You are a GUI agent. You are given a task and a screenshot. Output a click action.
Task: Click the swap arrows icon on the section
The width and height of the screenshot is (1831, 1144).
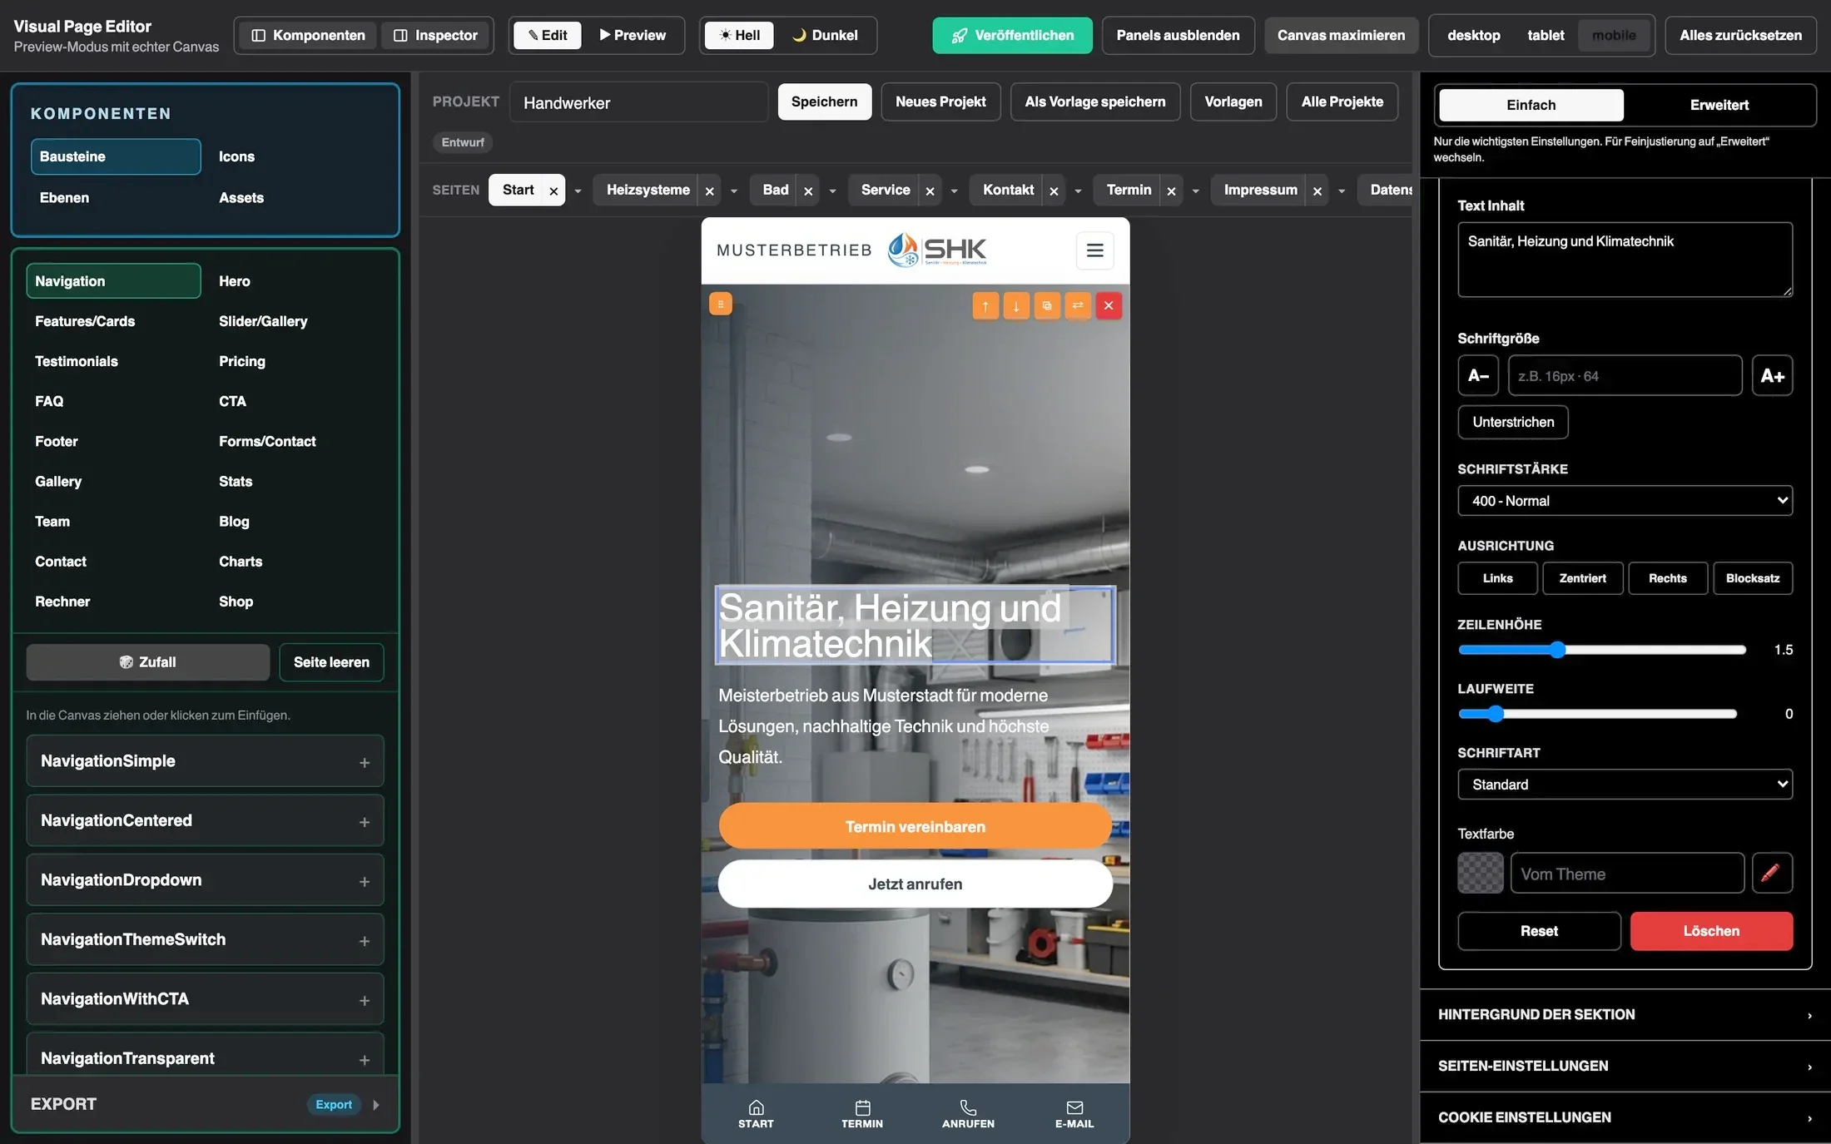tap(1078, 306)
